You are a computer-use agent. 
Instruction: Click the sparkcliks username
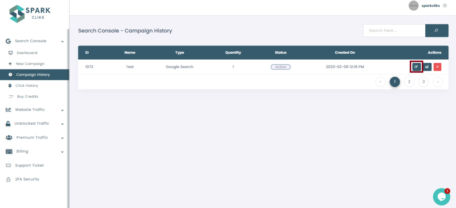point(431,6)
